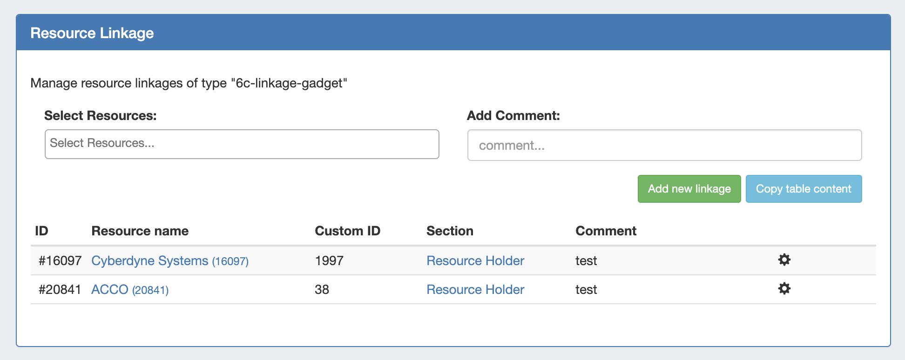Click the Comment column header
This screenshot has height=360, width=905.
605,231
